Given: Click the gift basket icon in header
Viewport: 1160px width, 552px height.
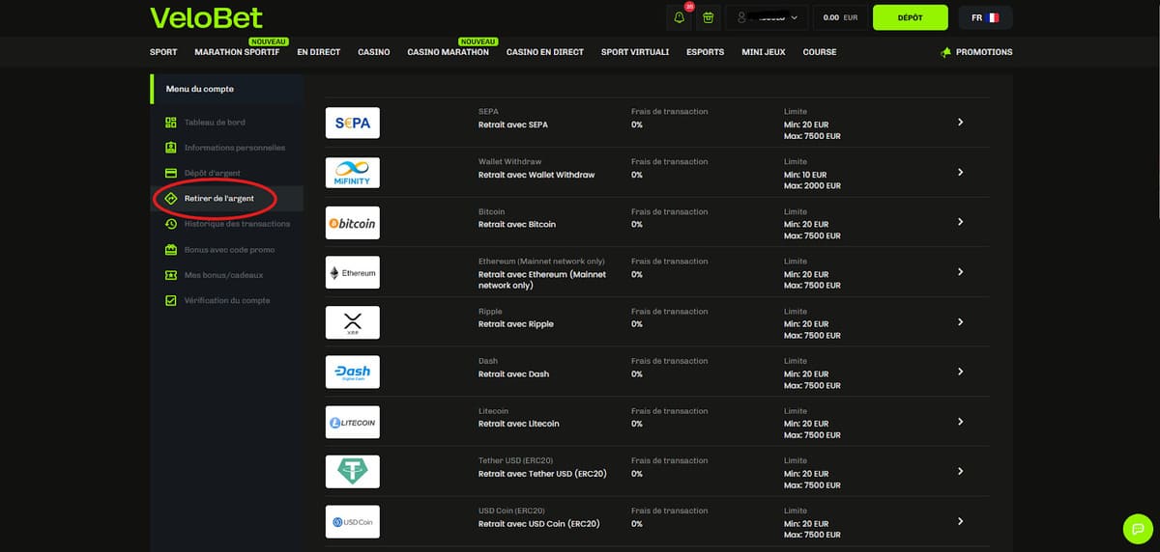Looking at the screenshot, I should [709, 17].
